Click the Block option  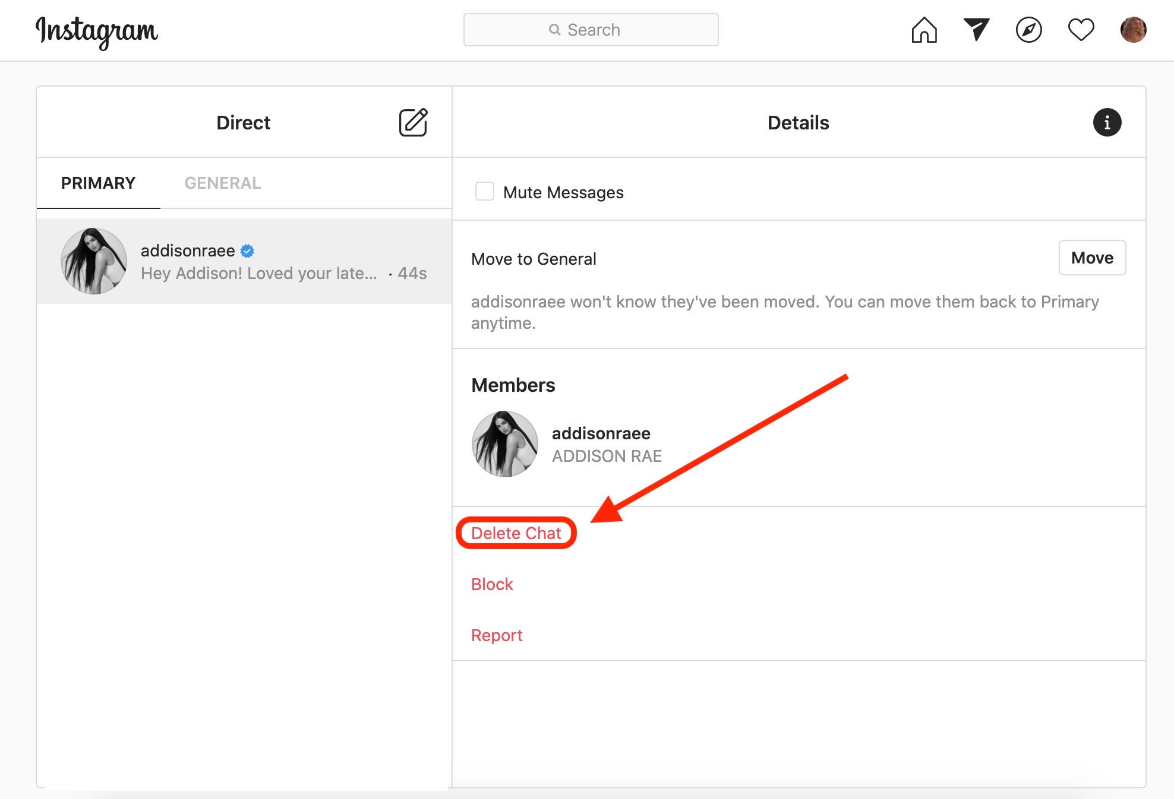491,584
